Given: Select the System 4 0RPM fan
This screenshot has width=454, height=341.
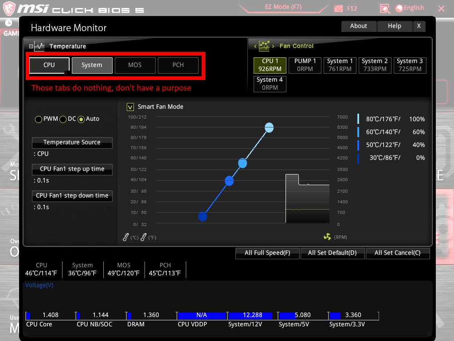Looking at the screenshot, I should coord(270,84).
